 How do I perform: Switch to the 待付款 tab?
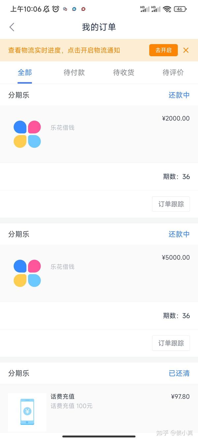[74, 72]
